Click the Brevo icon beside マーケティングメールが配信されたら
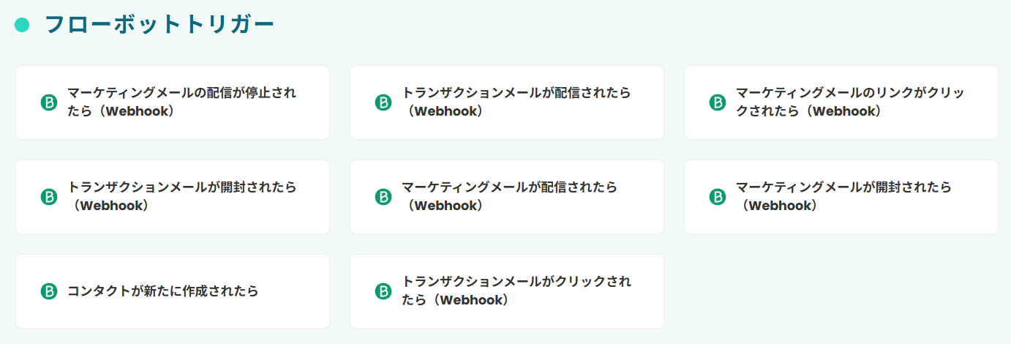 pyautogui.click(x=383, y=197)
